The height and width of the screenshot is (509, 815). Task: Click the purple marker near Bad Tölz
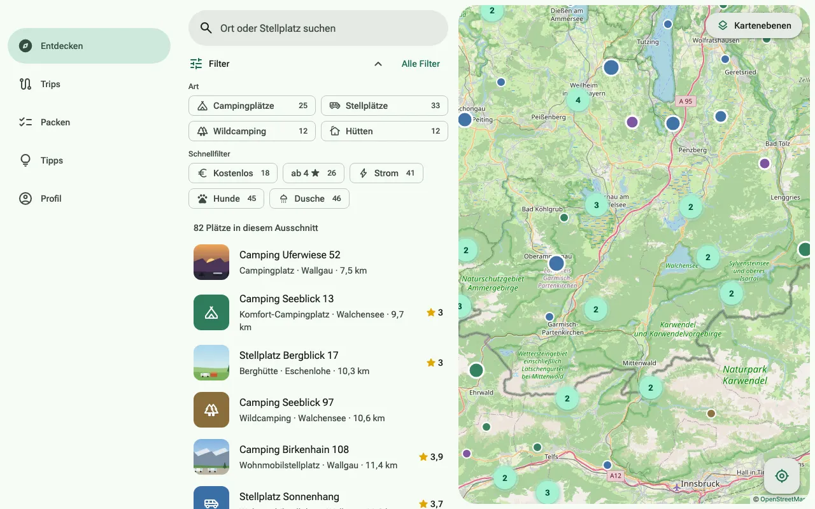[x=765, y=164]
